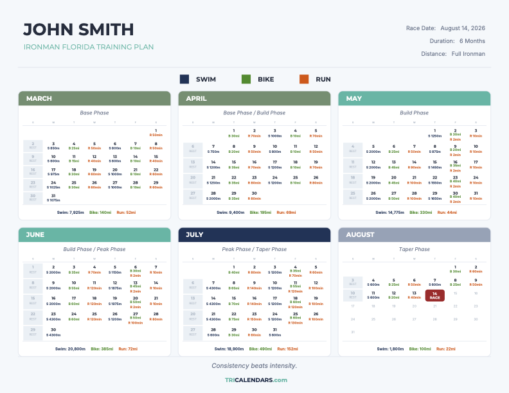Select the APRIL month header
Screen dimensions: 509x393
[x=254, y=98]
